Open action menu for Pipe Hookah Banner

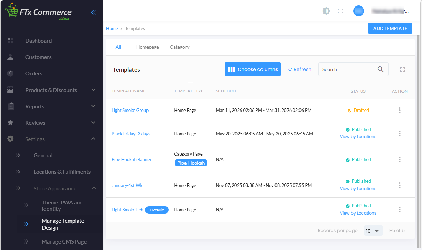[400, 159]
